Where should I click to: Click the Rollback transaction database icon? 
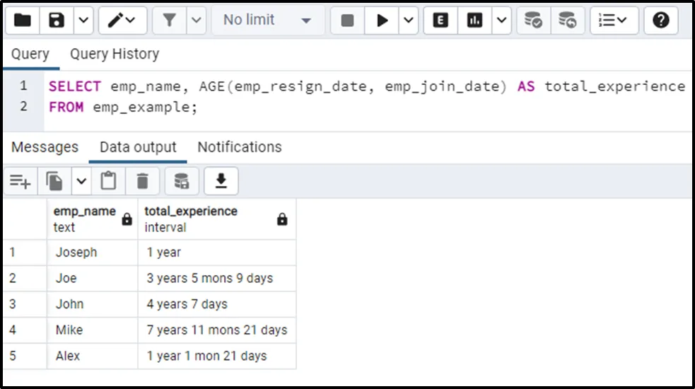[567, 21]
